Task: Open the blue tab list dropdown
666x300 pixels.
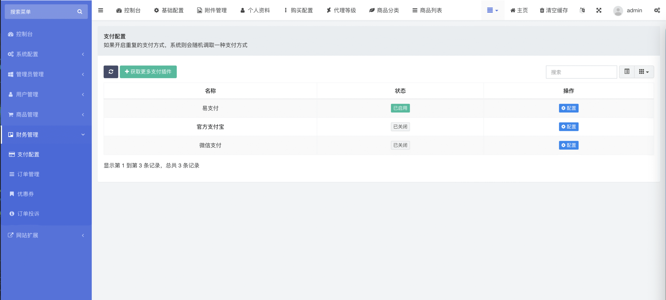Action: [x=492, y=10]
